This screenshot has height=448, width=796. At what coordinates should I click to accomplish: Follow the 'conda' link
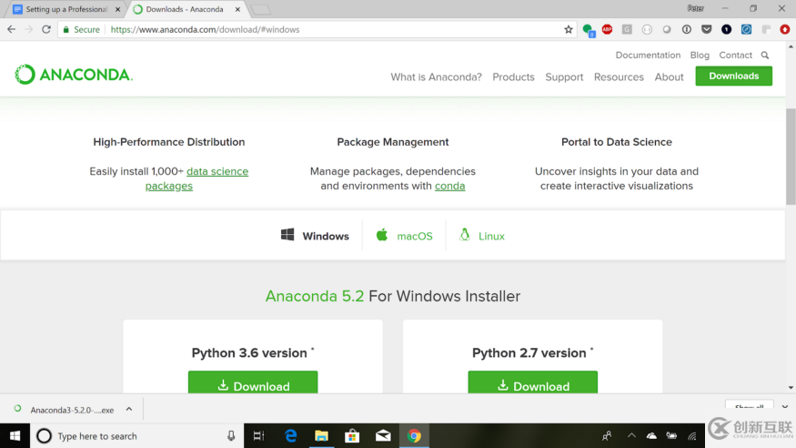click(x=449, y=186)
